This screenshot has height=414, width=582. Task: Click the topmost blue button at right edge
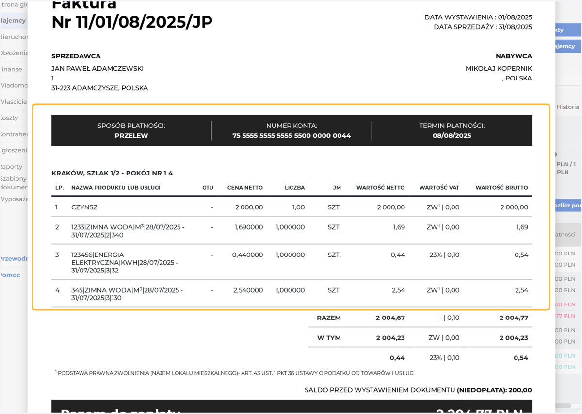pos(568,30)
